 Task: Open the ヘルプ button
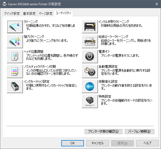tap(148, 143)
